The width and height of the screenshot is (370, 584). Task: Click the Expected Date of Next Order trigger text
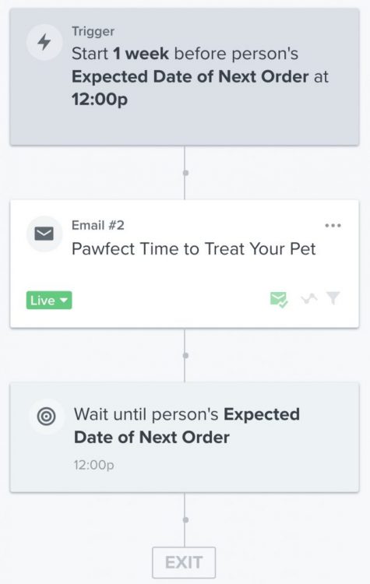click(190, 77)
